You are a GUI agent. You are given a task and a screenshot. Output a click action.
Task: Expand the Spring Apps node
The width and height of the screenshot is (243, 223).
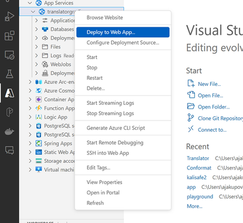[30, 143]
